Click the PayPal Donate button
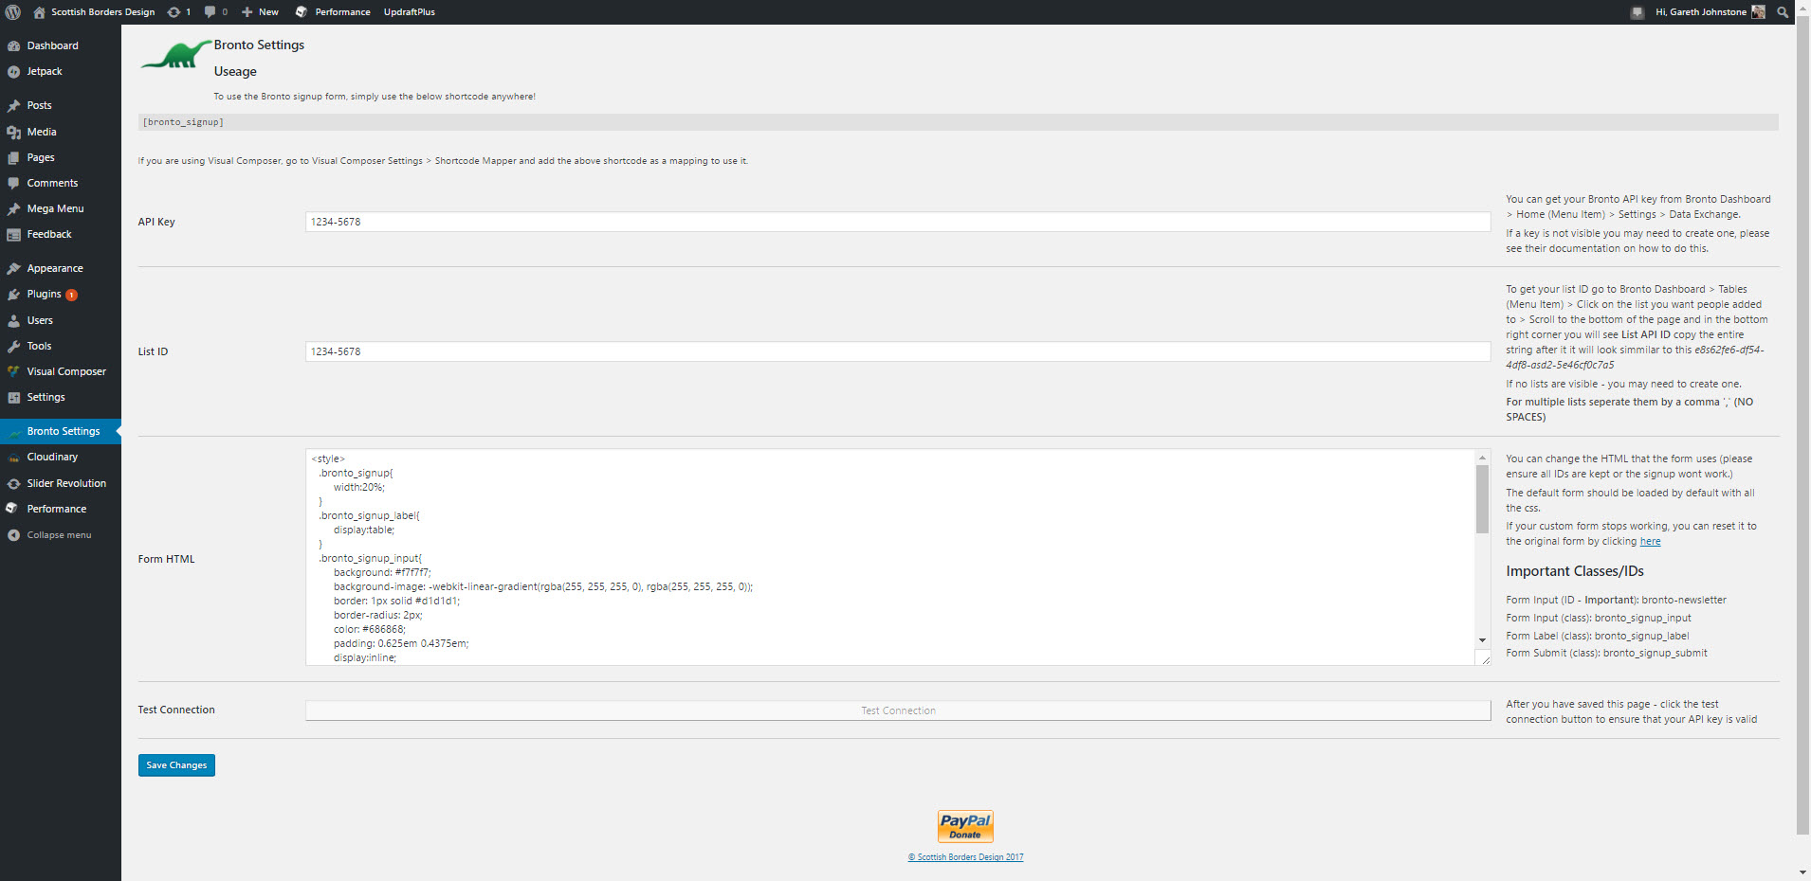Screen dimensions: 1811x881 [x=965, y=826]
